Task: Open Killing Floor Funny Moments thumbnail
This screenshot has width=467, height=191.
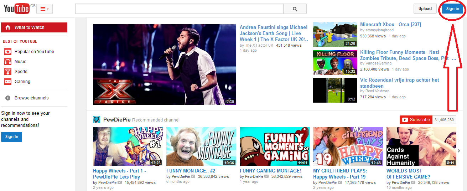Action: pos(335,62)
